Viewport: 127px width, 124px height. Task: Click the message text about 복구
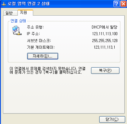coord(47,70)
